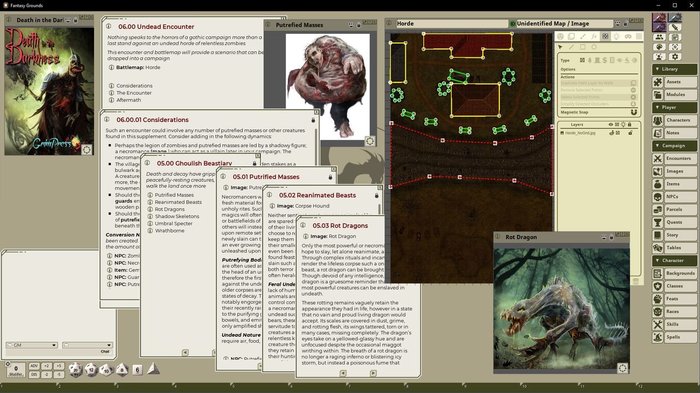The image size is (700, 393).
Task: Roll the d20 die icon at the bottom
Action: (75, 369)
